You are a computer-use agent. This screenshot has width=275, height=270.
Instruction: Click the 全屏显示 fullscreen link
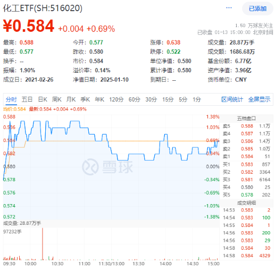point(259,99)
